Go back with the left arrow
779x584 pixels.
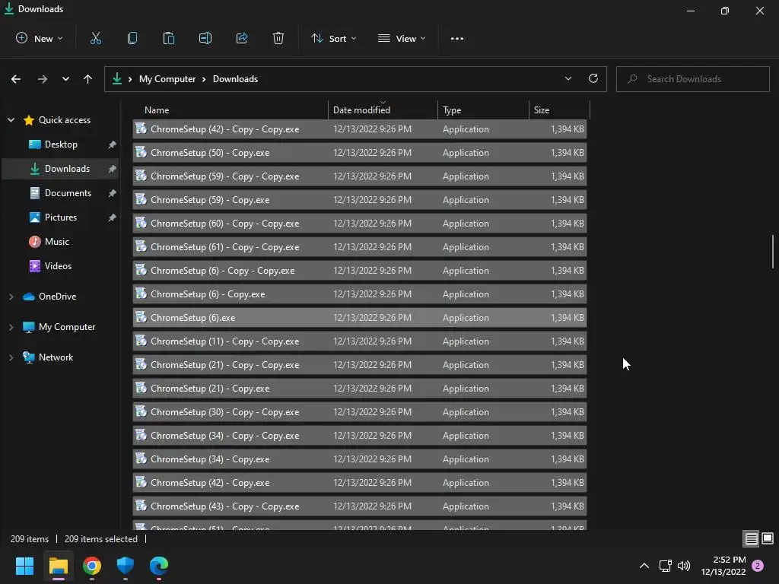[16, 79]
